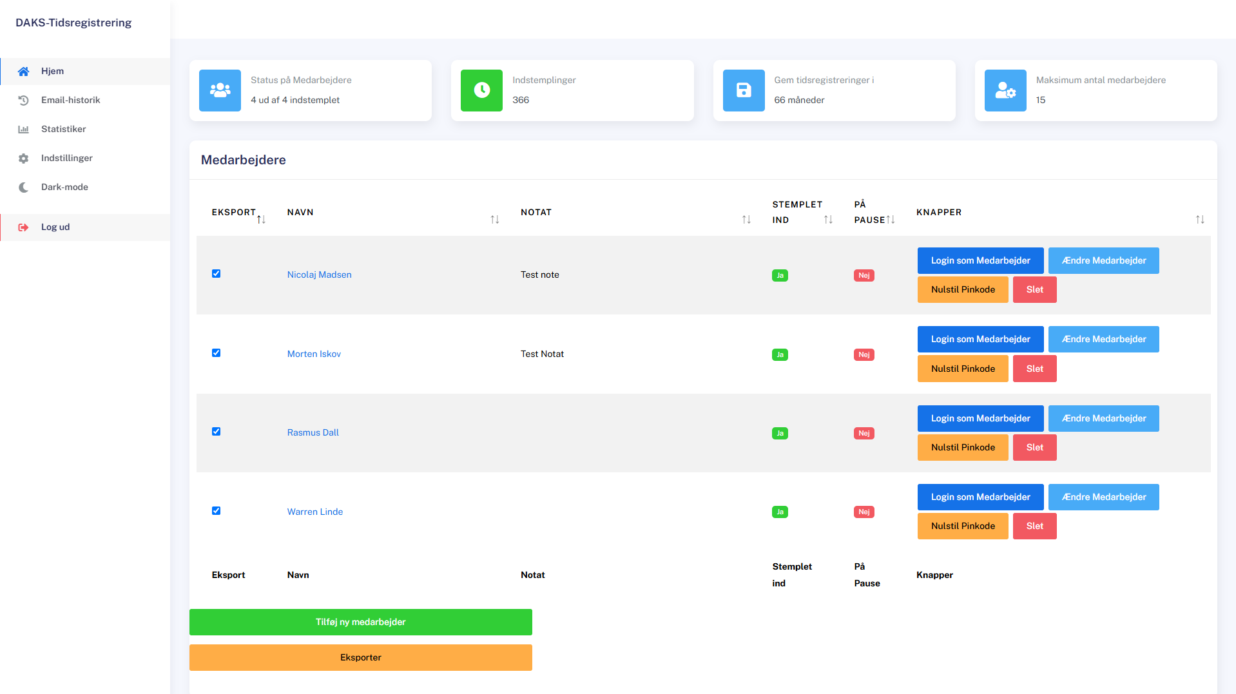Screen dimensions: 1236x694
Task: Uncheck export checkbox for Morten Iskov
Action: 216,353
